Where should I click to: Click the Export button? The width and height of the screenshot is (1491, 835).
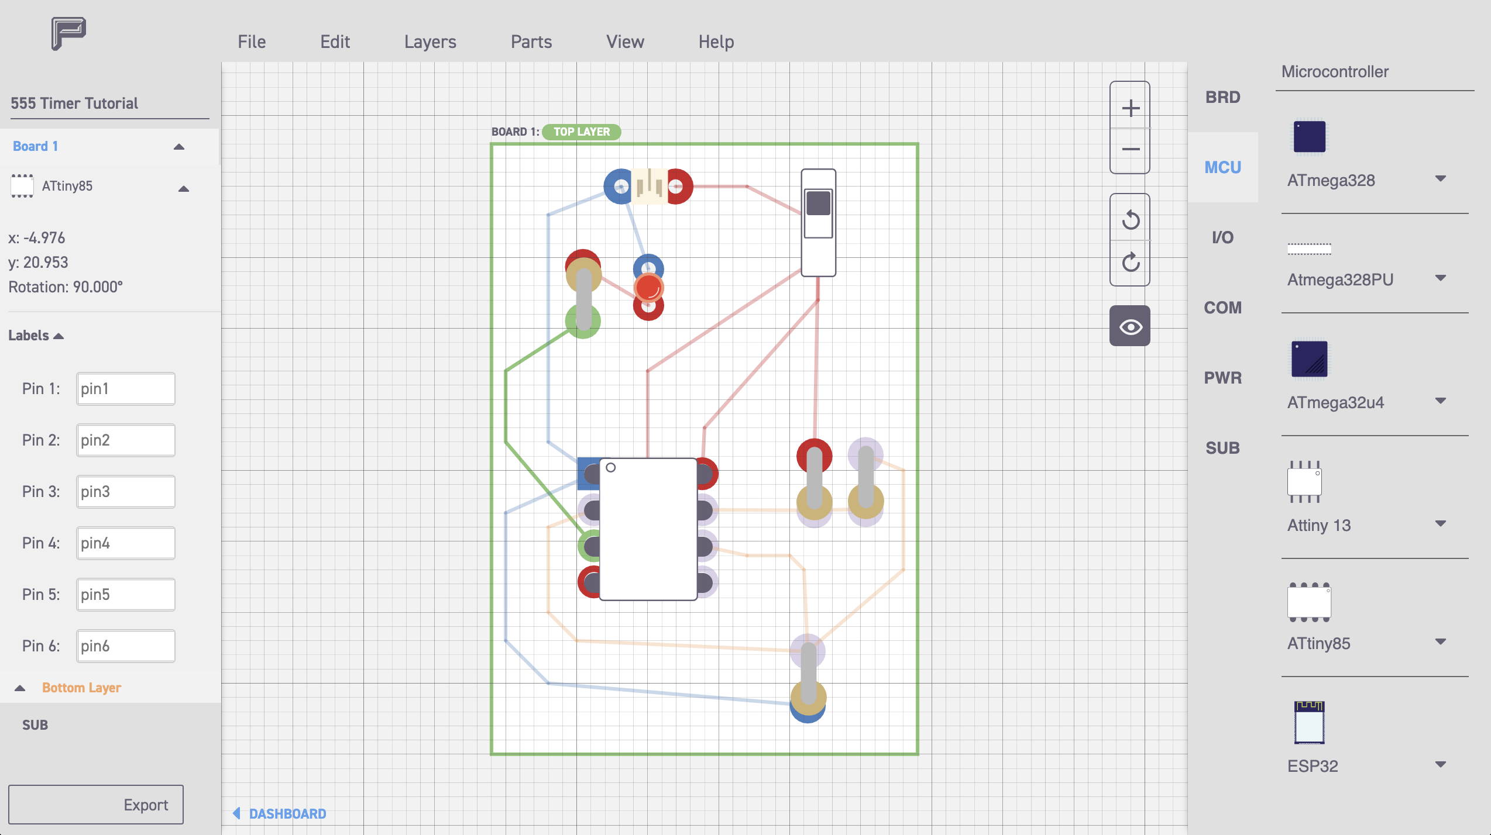click(x=96, y=805)
